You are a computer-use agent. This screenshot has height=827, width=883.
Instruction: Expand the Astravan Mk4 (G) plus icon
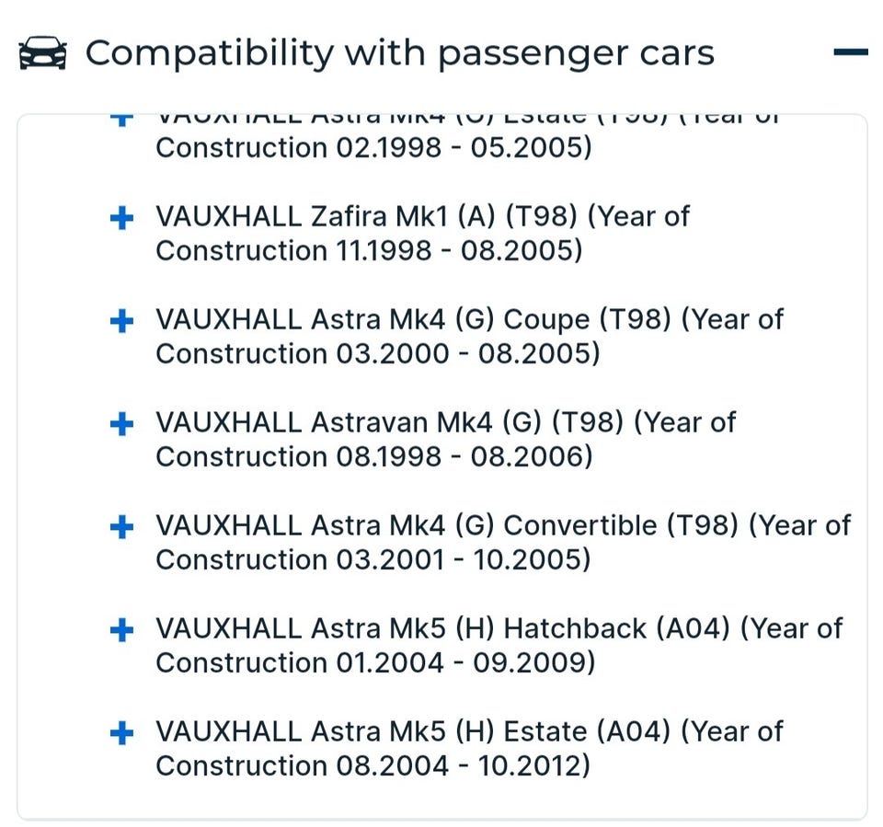[x=121, y=424]
